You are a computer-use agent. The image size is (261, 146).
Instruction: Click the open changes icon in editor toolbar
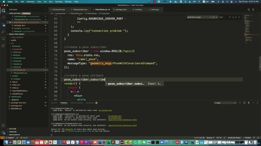point(249,10)
